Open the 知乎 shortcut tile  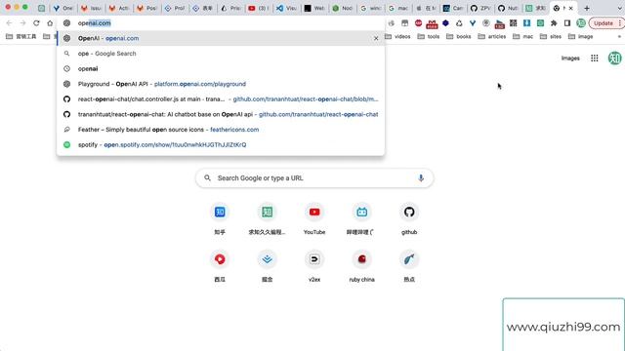tap(220, 218)
